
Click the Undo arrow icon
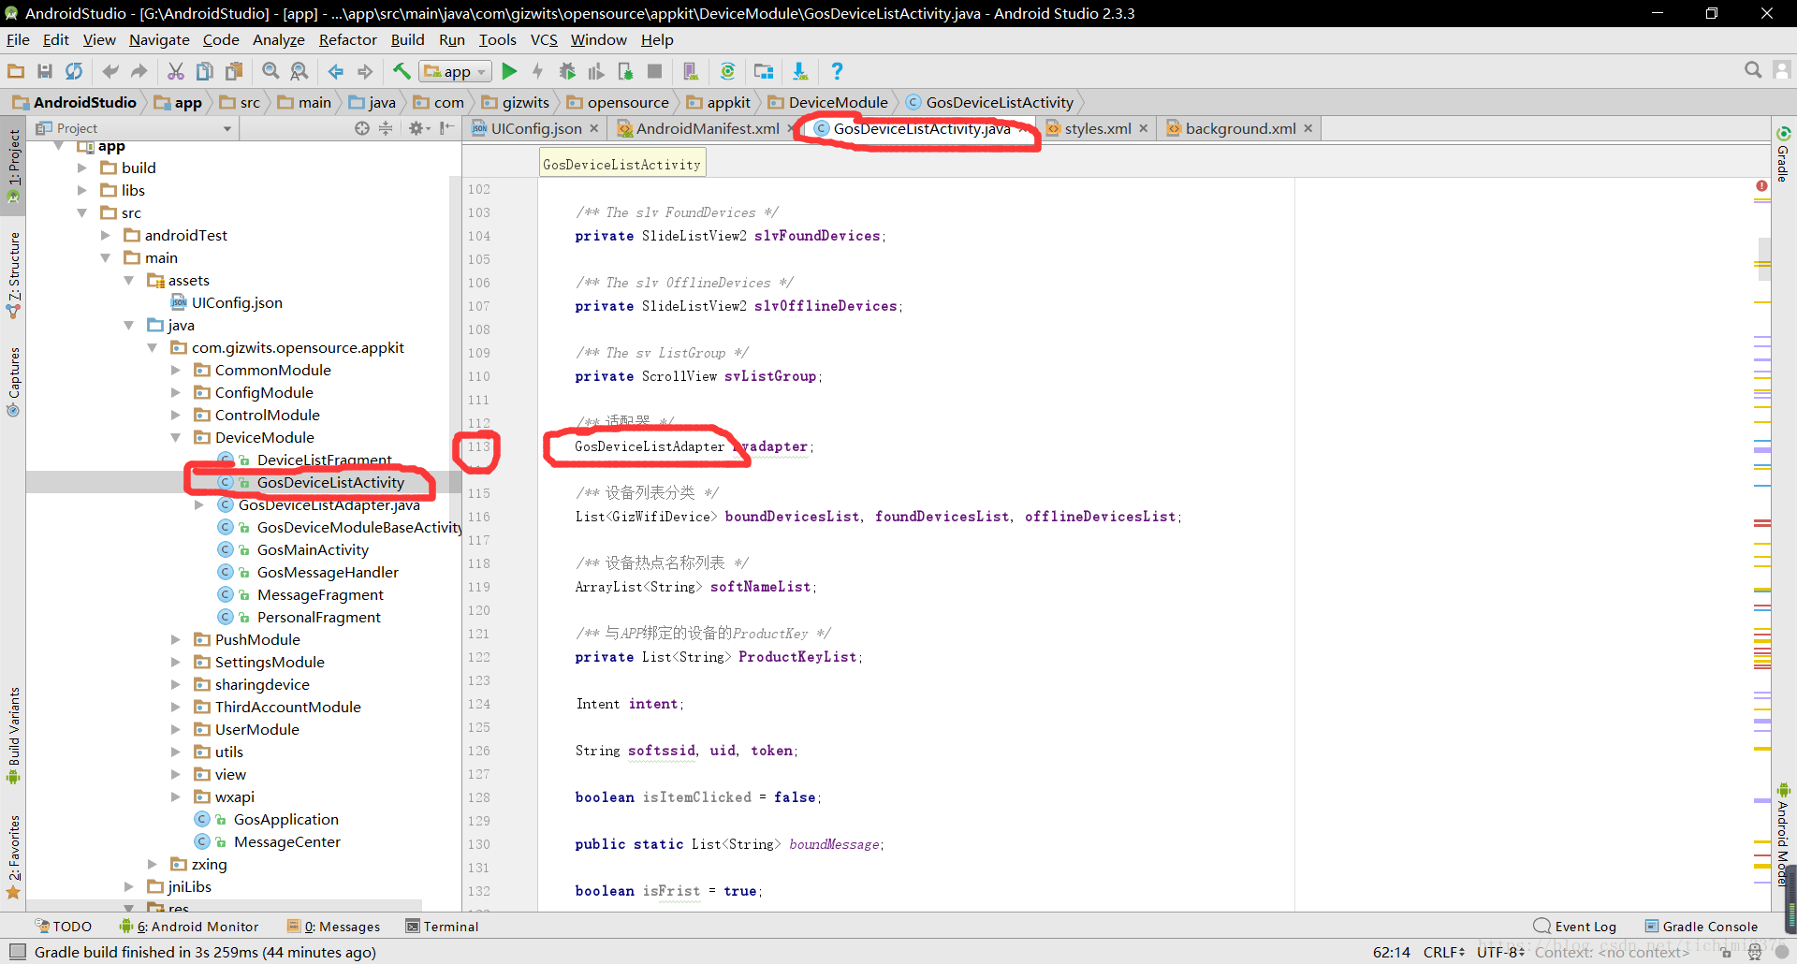coord(110,71)
